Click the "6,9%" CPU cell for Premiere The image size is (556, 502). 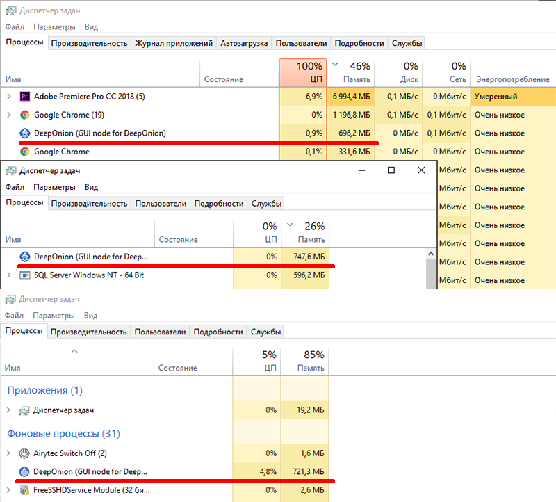(303, 96)
